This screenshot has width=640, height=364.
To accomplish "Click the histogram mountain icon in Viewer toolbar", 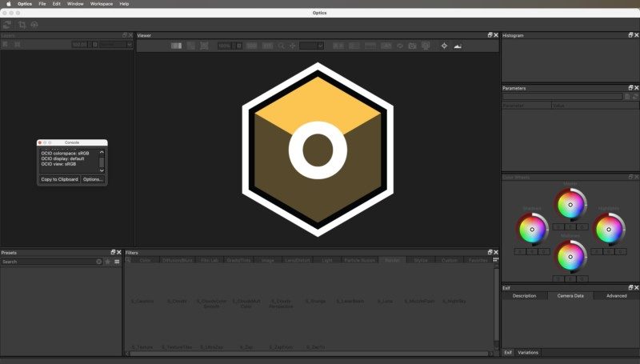I will [458, 46].
